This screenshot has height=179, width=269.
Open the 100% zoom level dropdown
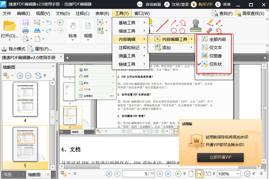(237, 174)
